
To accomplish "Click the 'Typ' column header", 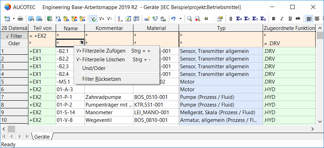I will click(221, 28).
